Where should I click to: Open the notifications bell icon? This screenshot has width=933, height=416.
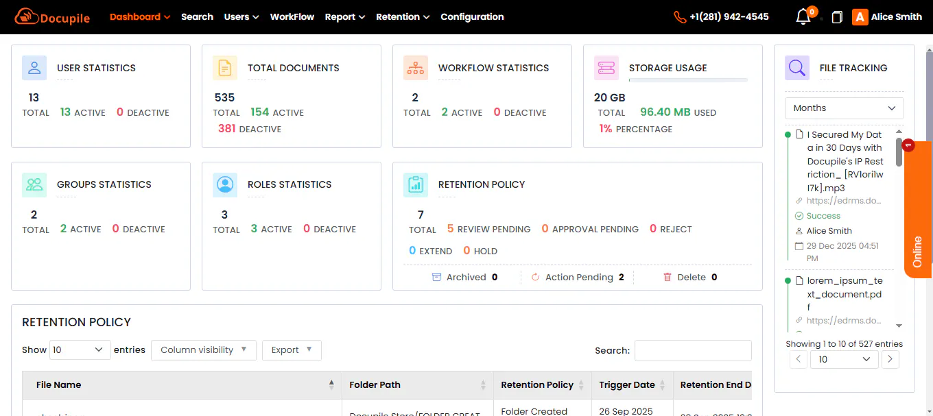803,17
